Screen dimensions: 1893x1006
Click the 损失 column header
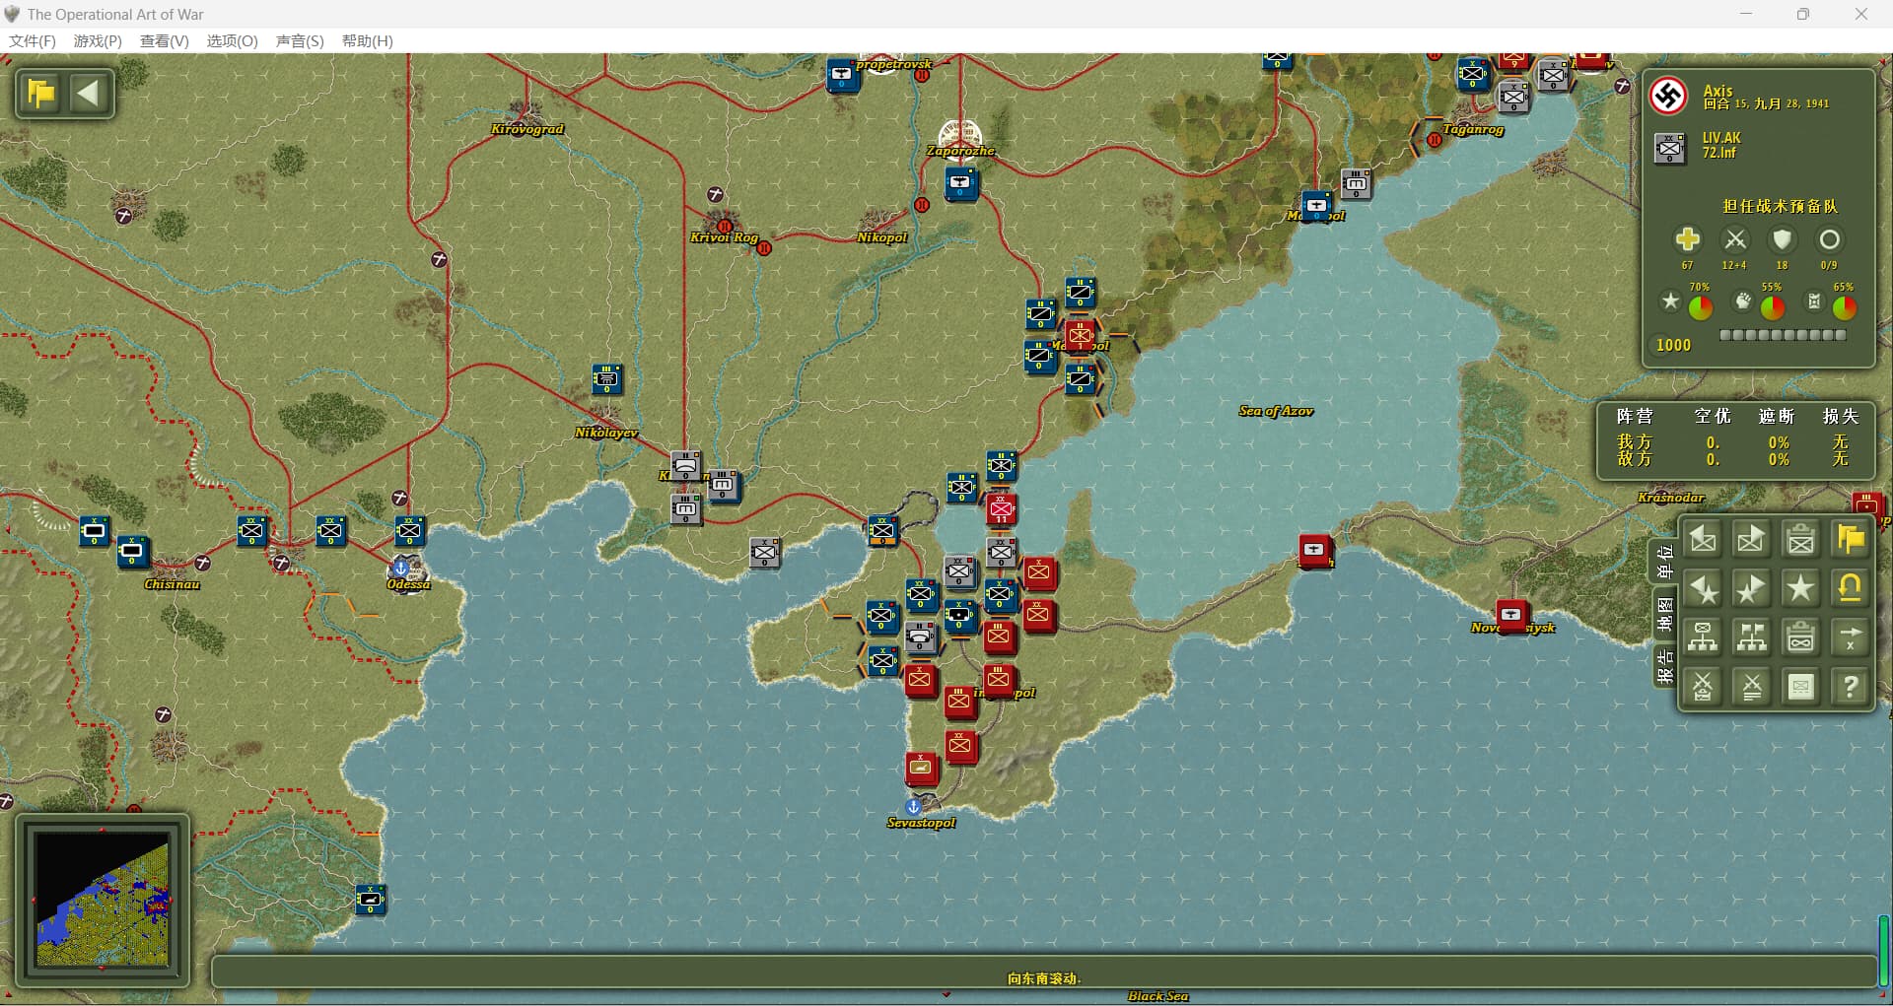(x=1840, y=416)
